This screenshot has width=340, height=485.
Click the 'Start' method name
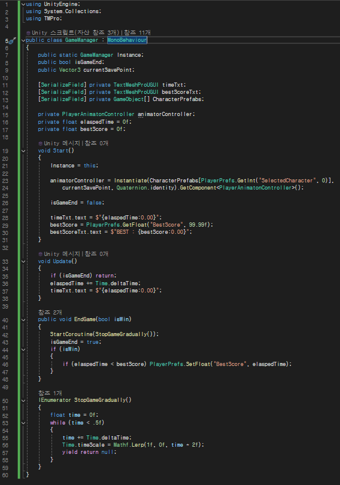(60, 151)
